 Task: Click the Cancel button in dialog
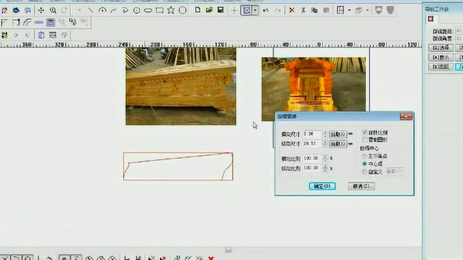[x=361, y=186]
